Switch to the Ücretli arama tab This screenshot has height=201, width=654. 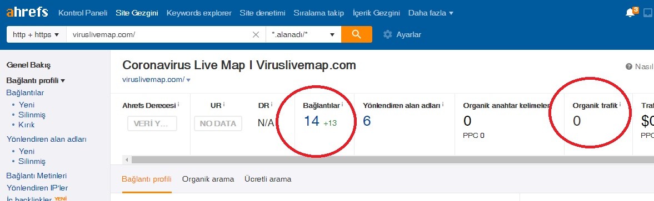point(268,179)
